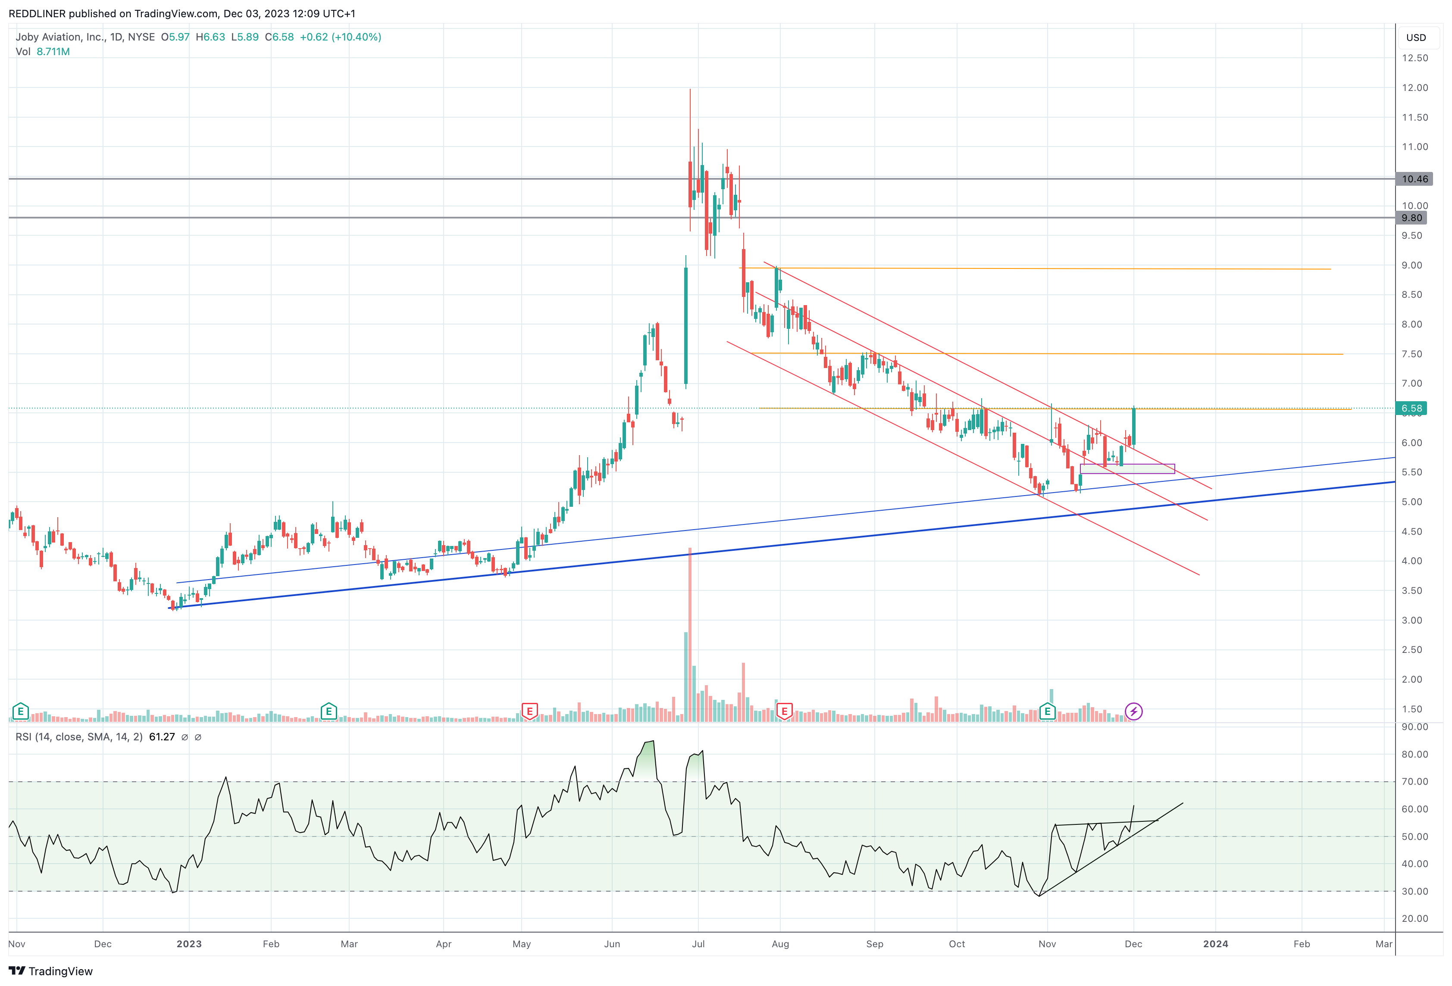Select the purple rectangle drawing near 5.50
The width and height of the screenshot is (1452, 986).
(x=1127, y=469)
